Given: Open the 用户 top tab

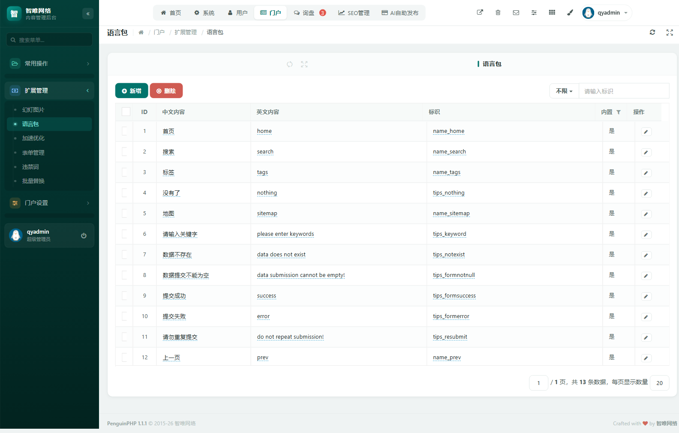Looking at the screenshot, I should tap(237, 13).
